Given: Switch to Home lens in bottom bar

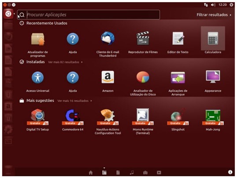Looking at the screenshot, I should [91, 172].
